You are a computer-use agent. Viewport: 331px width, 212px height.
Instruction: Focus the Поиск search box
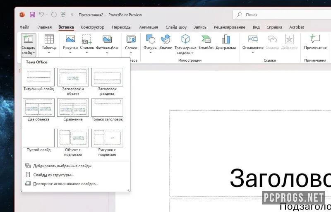[282, 14]
